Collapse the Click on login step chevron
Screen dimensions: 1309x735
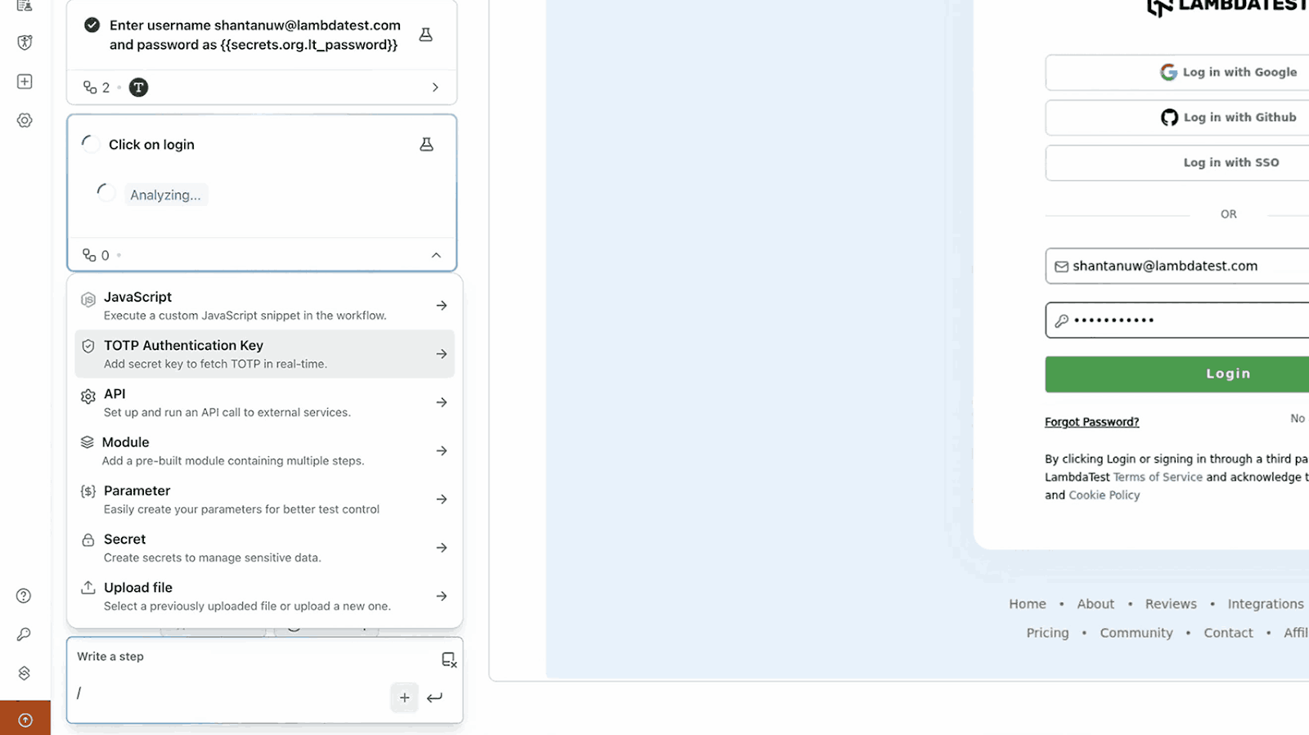tap(436, 255)
